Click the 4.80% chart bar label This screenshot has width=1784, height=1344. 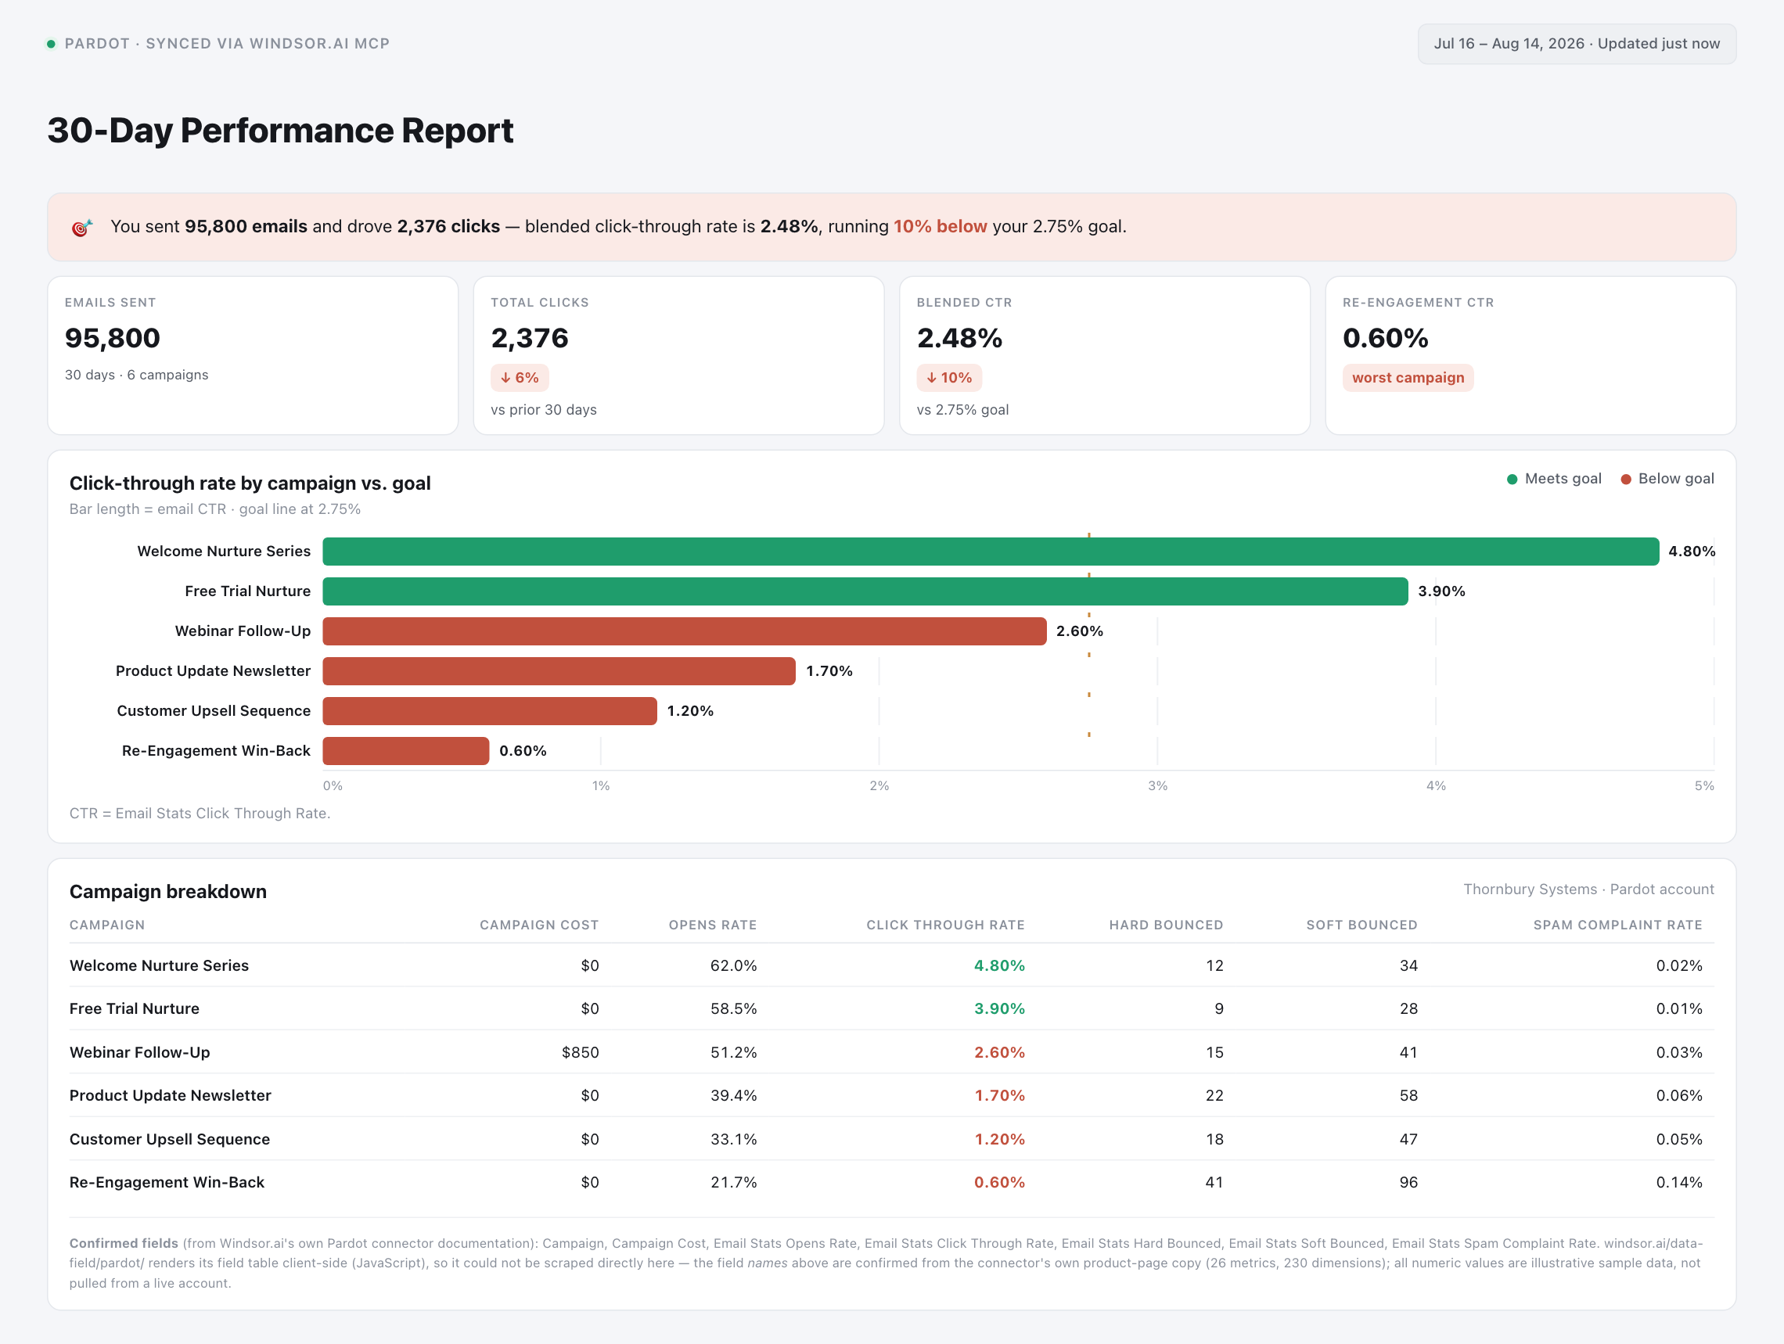1691,552
